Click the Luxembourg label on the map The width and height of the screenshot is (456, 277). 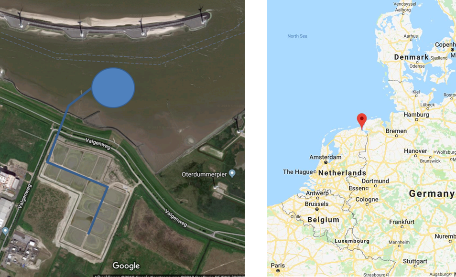(352, 241)
